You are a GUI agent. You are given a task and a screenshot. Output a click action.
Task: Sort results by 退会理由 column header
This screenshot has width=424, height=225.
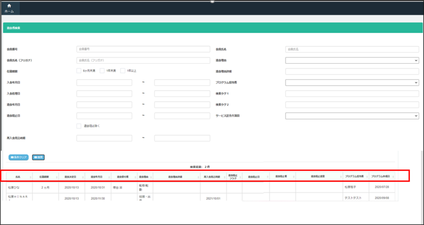pos(144,177)
